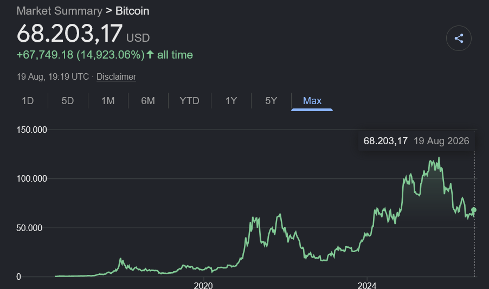Click the 150.000 y-axis label
Viewport: 489px width, 289px height.
[x=31, y=130]
